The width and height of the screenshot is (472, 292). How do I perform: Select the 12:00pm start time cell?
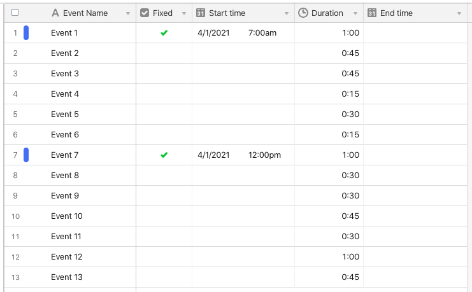243,155
